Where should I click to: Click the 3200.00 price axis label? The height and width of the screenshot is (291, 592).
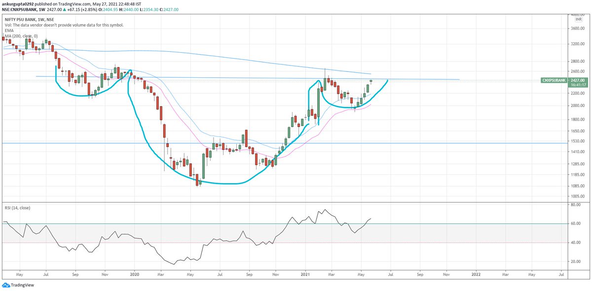pos(578,44)
